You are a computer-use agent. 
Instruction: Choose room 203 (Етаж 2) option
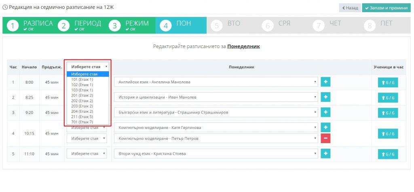click(x=82, y=106)
